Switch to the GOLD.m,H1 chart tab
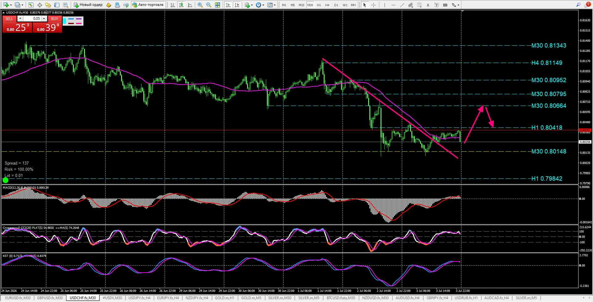The height and width of the screenshot is (302, 593). click(x=225, y=298)
